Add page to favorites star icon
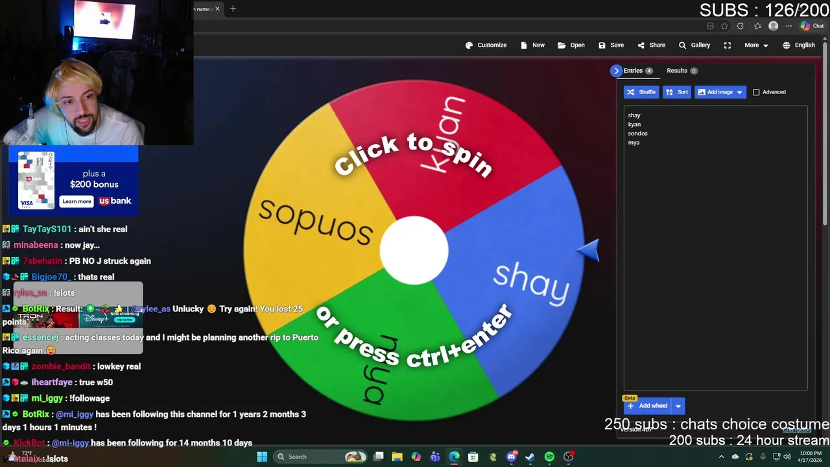Viewport: 830px width, 467px height. point(724,26)
